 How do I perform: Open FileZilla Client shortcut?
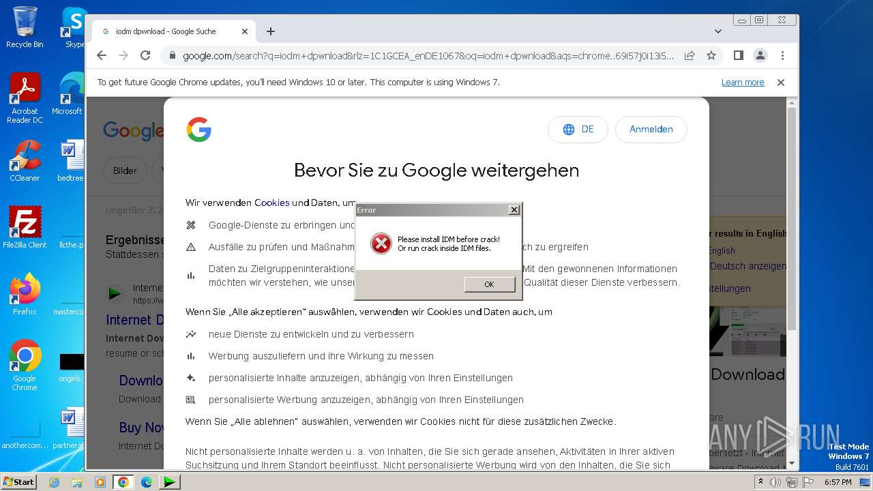pyautogui.click(x=25, y=227)
